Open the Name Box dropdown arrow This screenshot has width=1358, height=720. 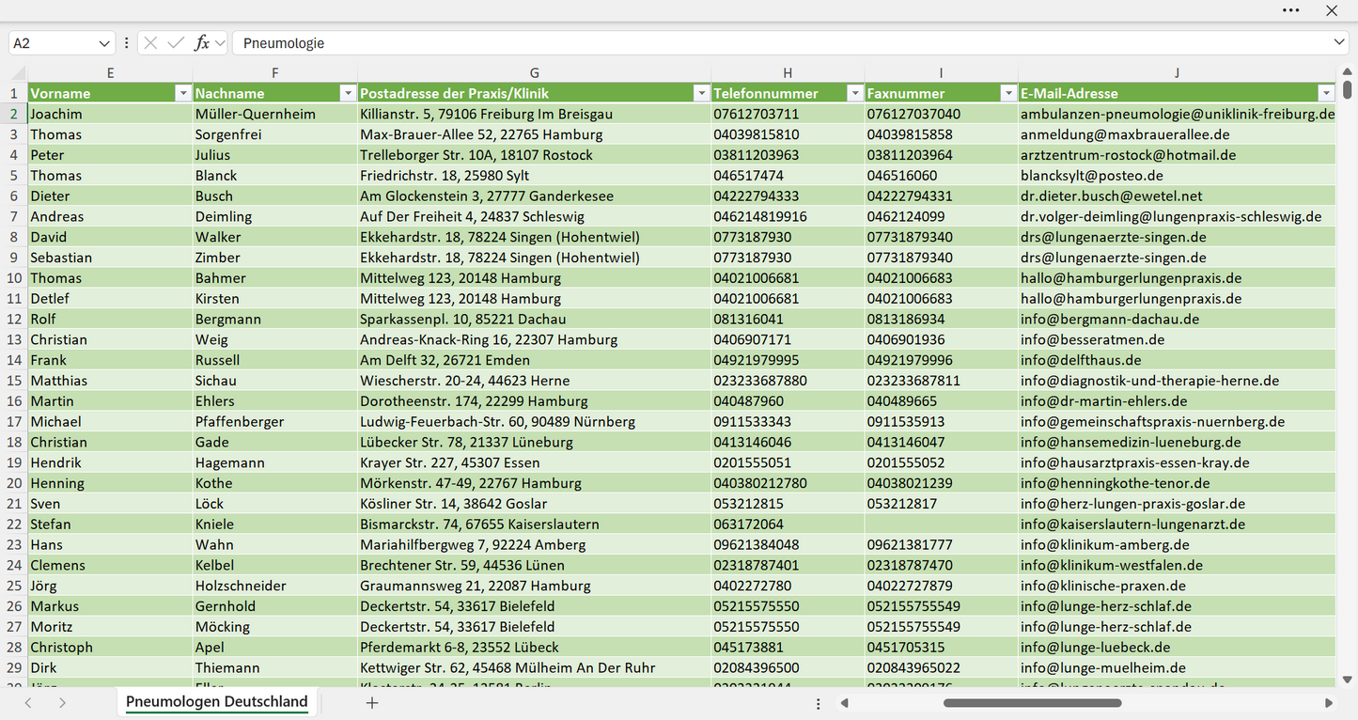coord(103,43)
